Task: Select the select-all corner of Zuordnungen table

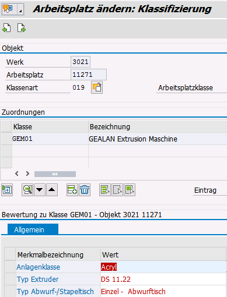Action: tap(6, 127)
